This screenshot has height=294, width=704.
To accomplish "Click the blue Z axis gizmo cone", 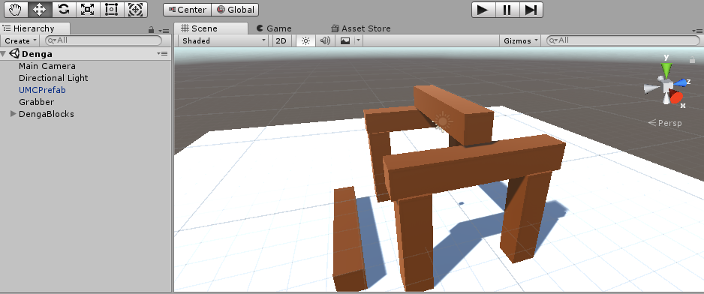I will (681, 82).
